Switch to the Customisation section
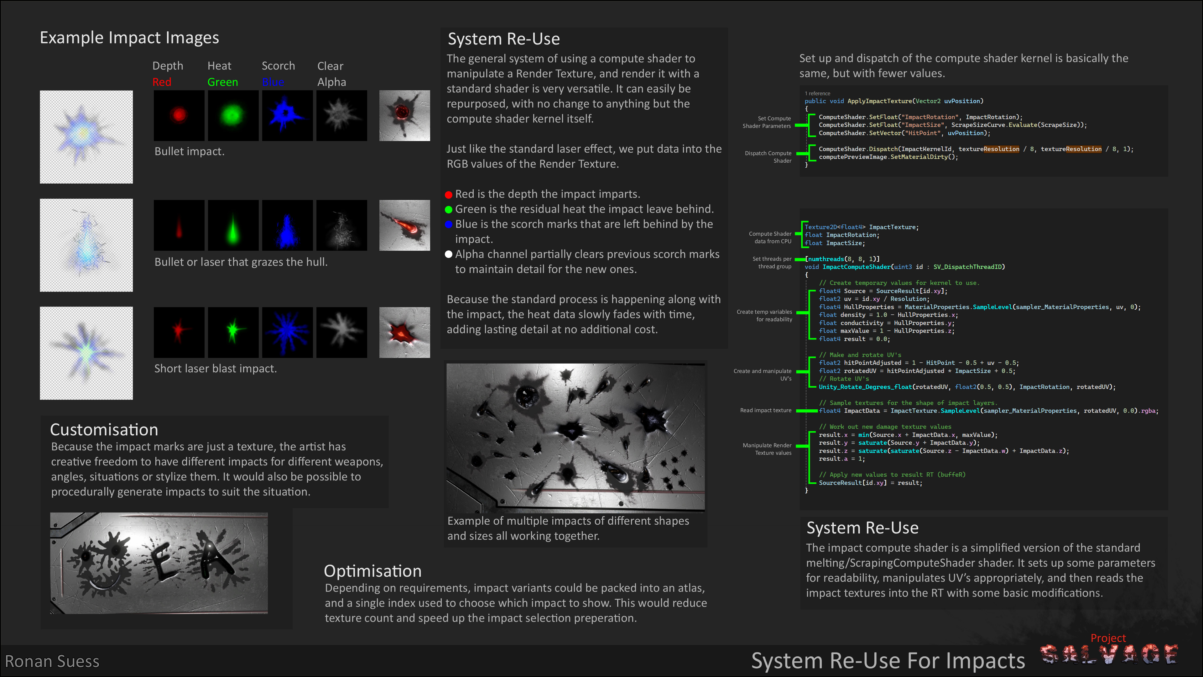This screenshot has width=1203, height=677. click(x=104, y=429)
